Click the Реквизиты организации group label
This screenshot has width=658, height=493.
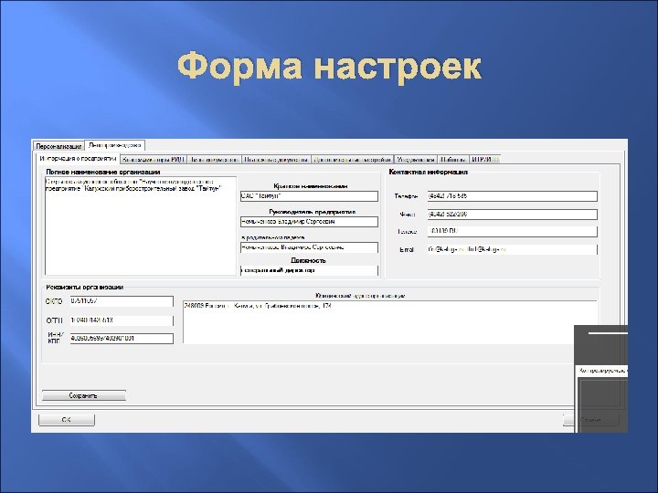click(85, 288)
